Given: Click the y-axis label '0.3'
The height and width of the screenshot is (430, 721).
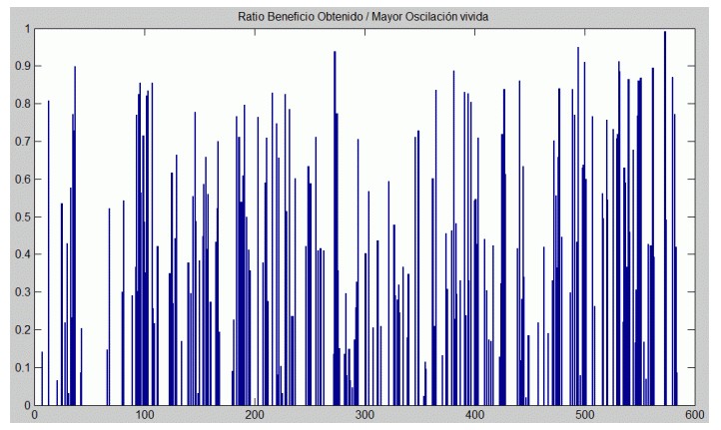Looking at the screenshot, I should [x=23, y=292].
